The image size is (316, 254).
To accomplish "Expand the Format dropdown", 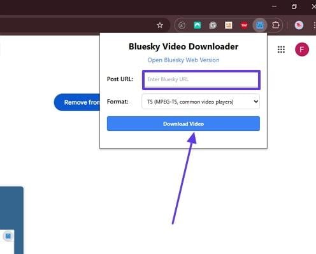I will pyautogui.click(x=201, y=102).
